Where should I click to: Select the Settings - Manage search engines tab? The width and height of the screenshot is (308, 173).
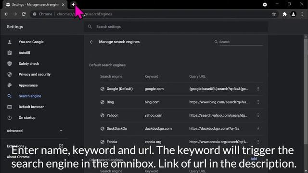(x=35, y=4)
